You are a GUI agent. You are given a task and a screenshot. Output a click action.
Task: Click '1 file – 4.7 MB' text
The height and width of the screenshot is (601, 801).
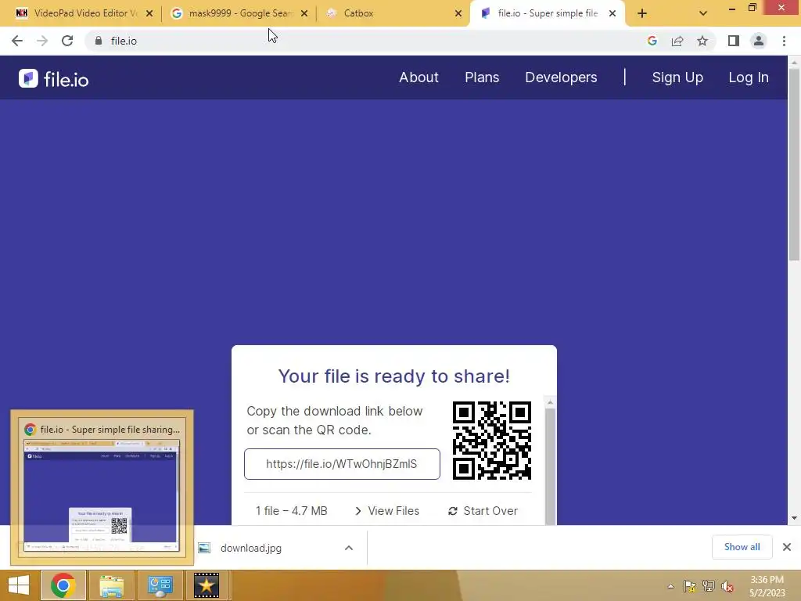click(291, 511)
